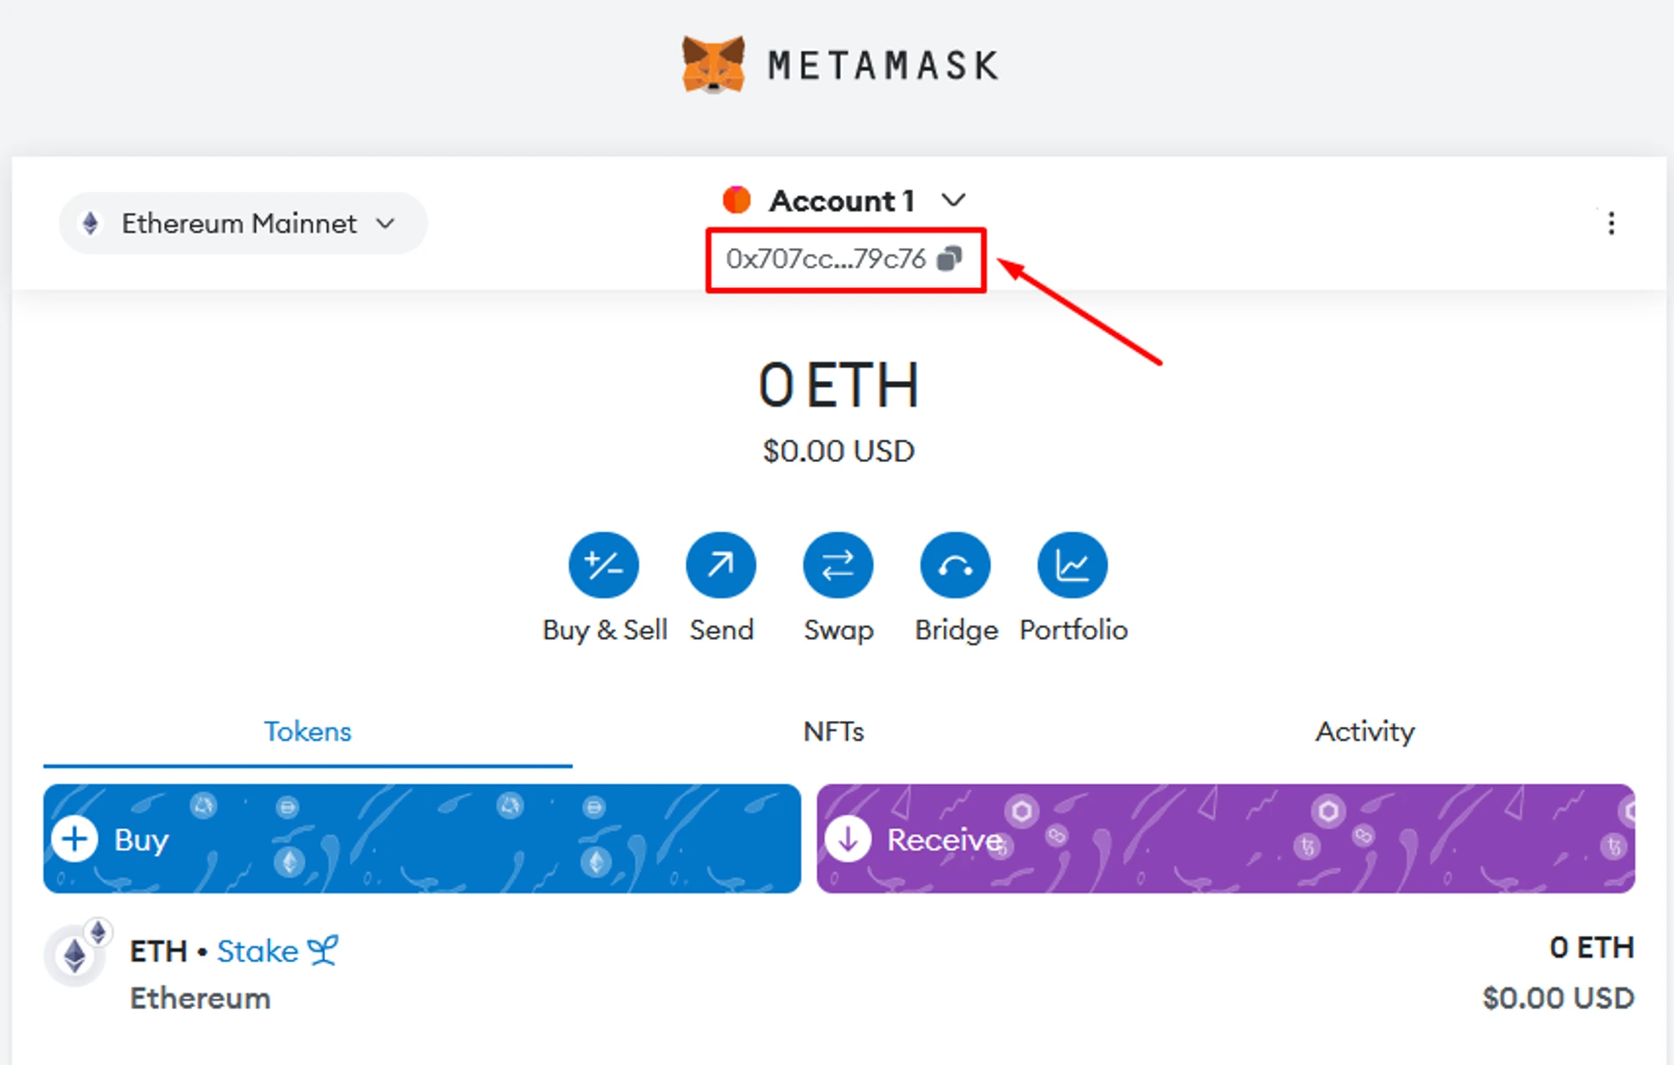Screen dimensions: 1674x1065
Task: Expand the Account 1 chevron dropdown
Action: click(x=953, y=200)
